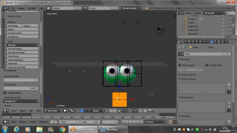Play the animation forward
Image resolution: width=237 pixels, height=133 pixels.
(x=134, y=122)
